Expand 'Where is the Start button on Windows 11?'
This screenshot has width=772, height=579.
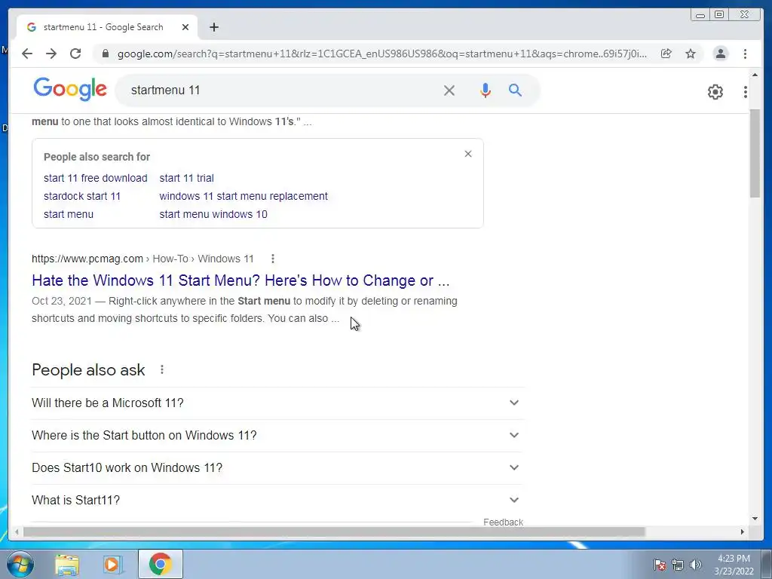(x=277, y=435)
